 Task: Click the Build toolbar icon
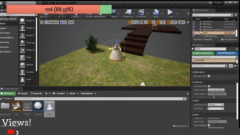point(156,13)
